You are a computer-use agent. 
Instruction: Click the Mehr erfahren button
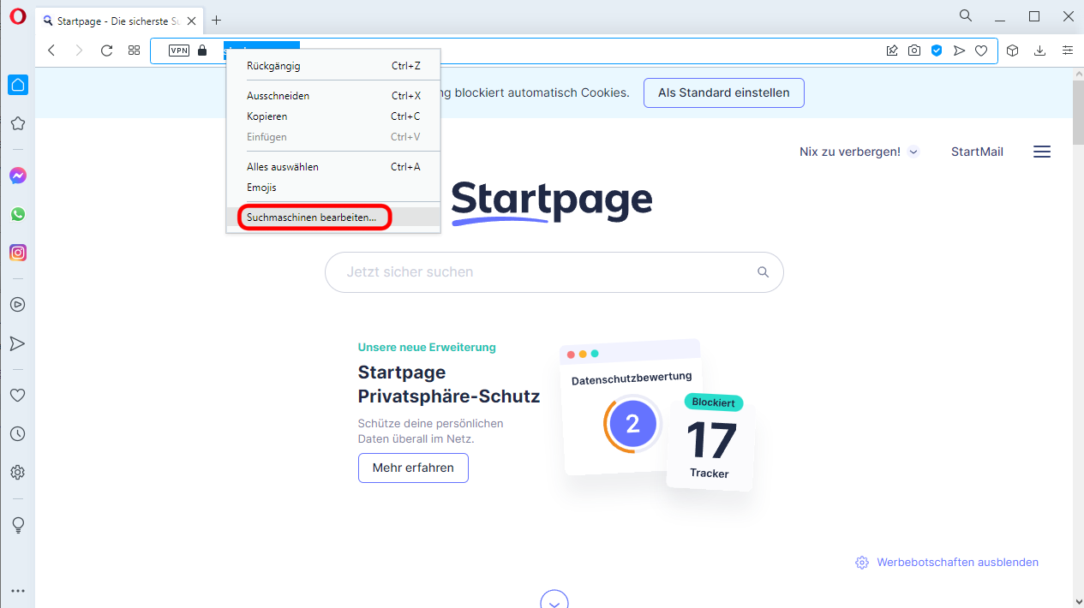pyautogui.click(x=413, y=468)
